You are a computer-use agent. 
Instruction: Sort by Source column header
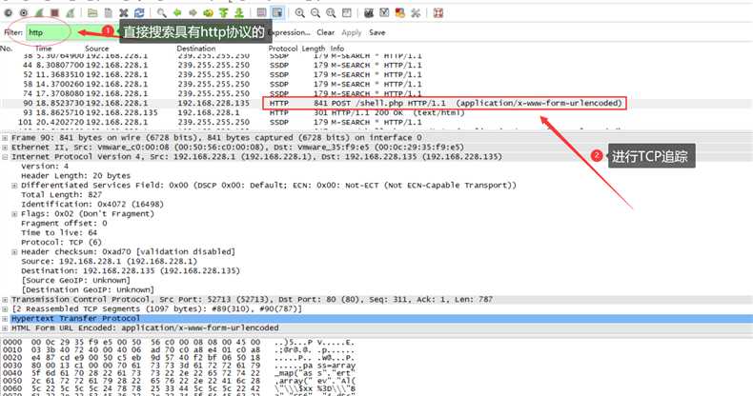pyautogui.click(x=97, y=49)
